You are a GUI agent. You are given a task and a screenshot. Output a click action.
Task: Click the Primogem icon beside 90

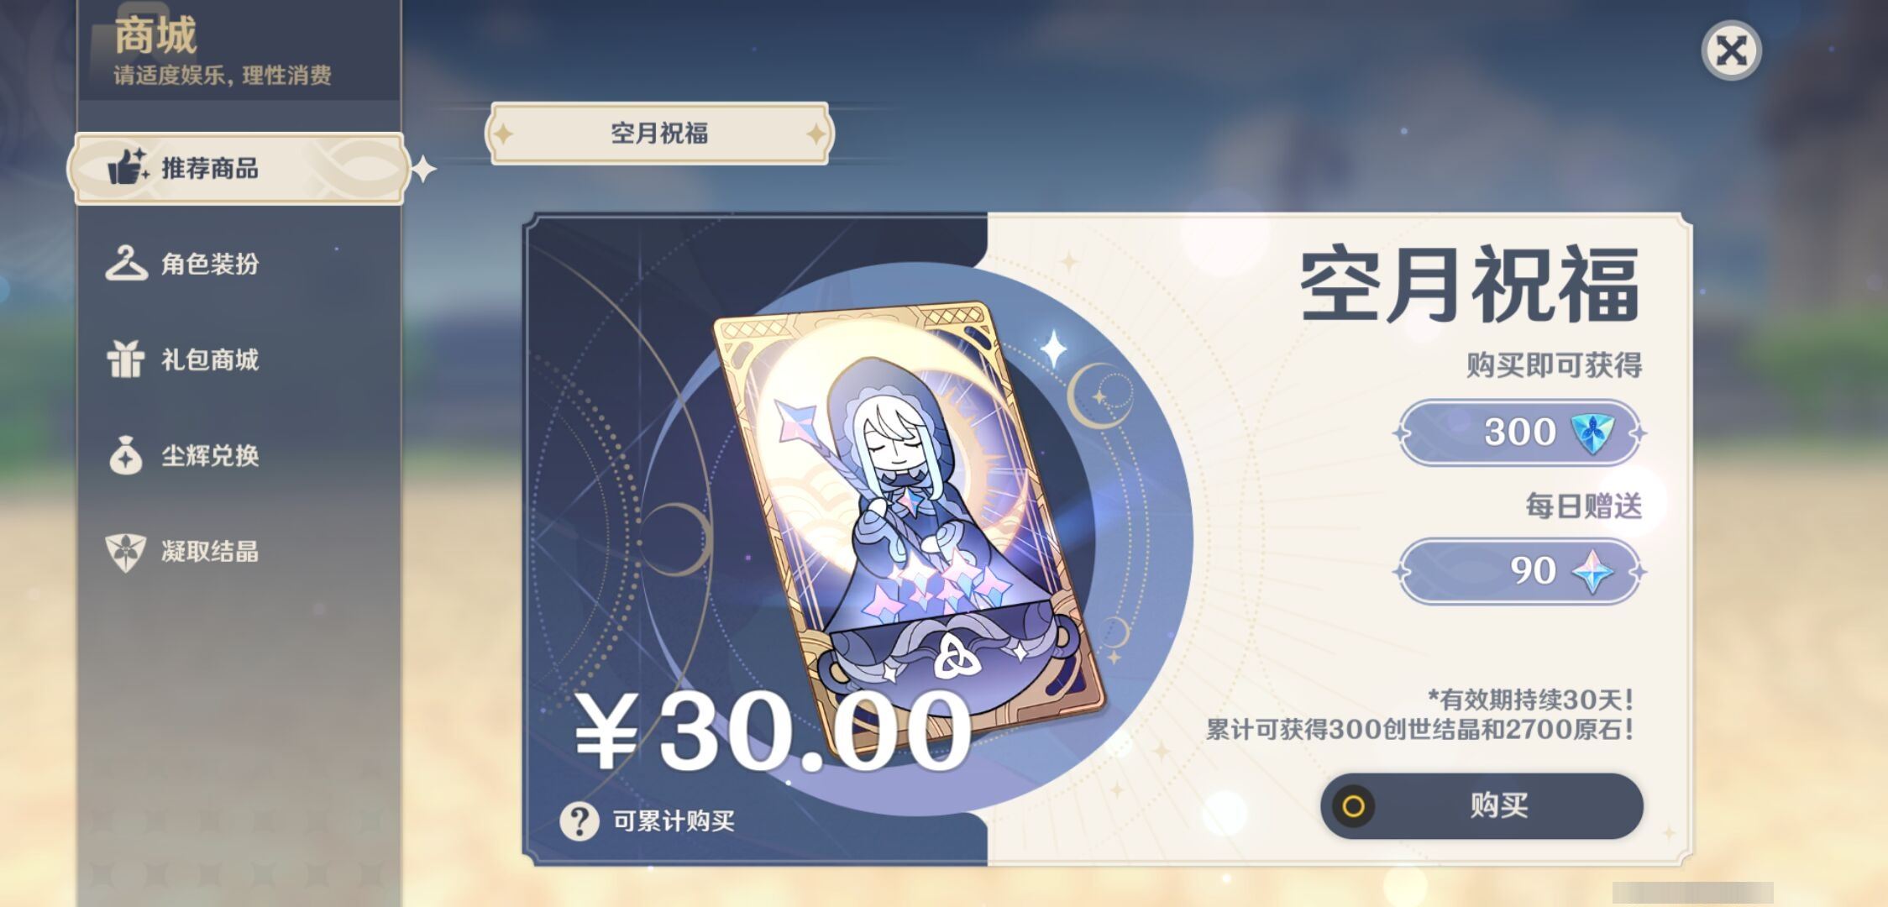[1592, 571]
